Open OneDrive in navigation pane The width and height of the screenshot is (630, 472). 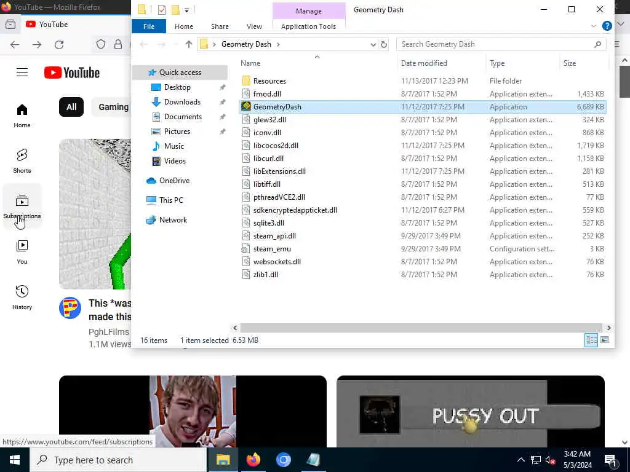[174, 181]
